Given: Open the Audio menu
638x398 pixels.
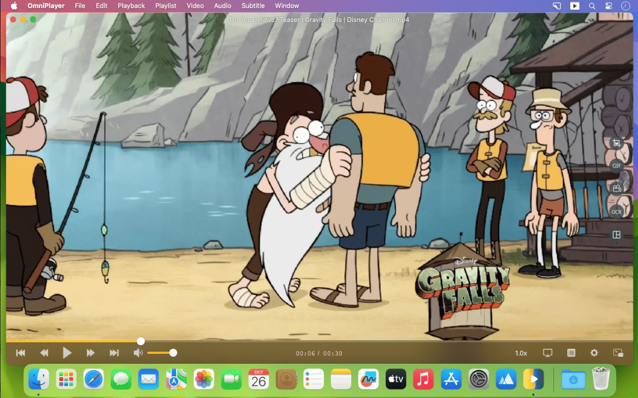Looking at the screenshot, I should (223, 6).
